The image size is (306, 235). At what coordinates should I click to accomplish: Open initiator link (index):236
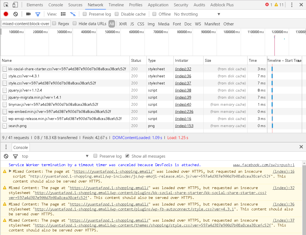click(184, 112)
